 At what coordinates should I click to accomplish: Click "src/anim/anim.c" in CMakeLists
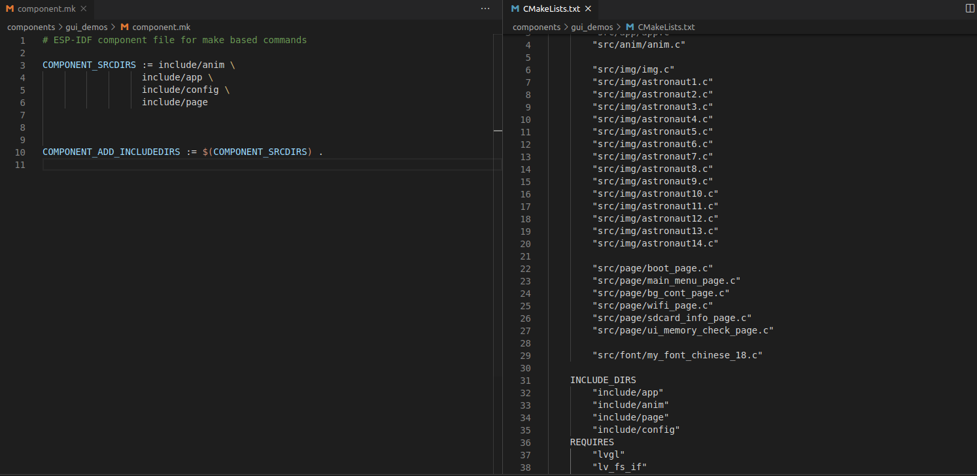(638, 45)
